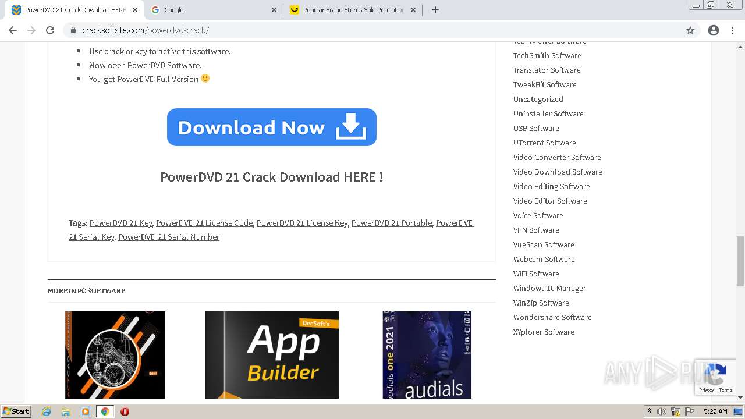Open Video Editing Software category
This screenshot has width=745, height=419.
coord(552,186)
